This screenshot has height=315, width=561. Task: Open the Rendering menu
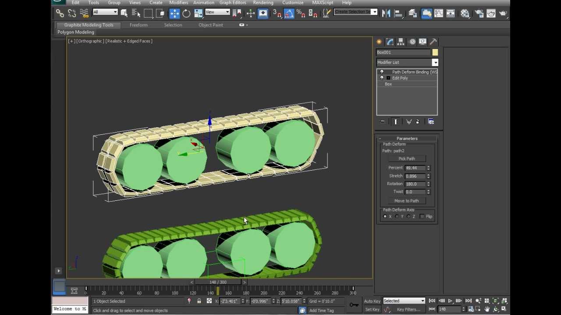pos(263,3)
